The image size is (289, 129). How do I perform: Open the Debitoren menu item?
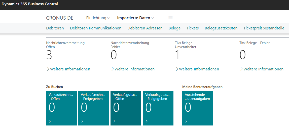pos(55,28)
